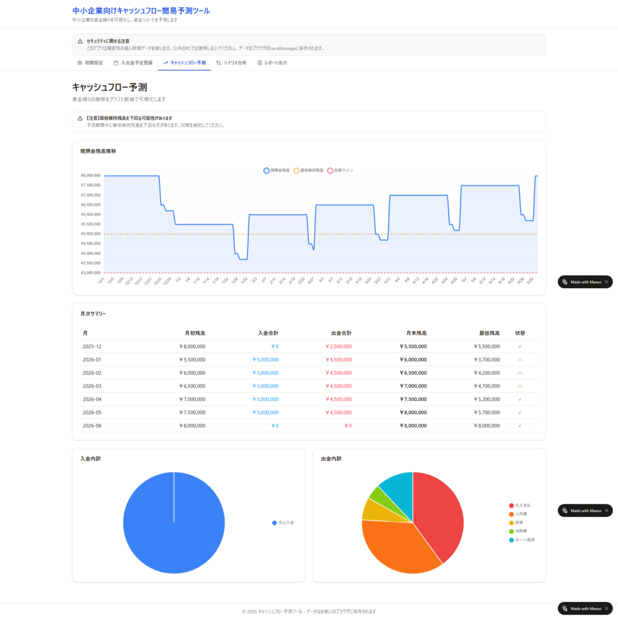Click the app title 中小企業向けキャッシュフロー簡易予測ツール
Image resolution: width=618 pixels, height=620 pixels.
click(141, 11)
